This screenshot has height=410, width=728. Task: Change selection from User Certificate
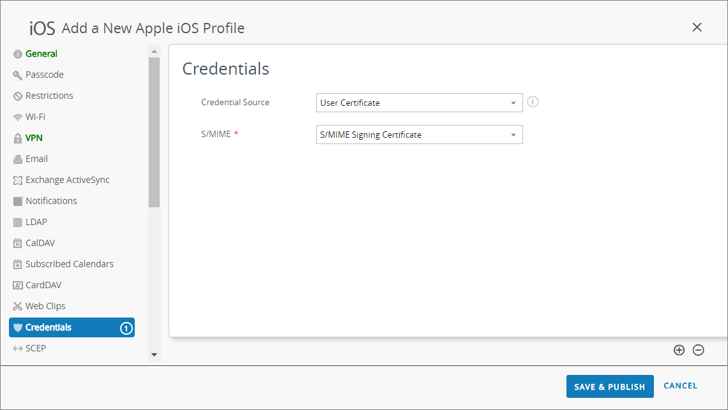click(418, 103)
